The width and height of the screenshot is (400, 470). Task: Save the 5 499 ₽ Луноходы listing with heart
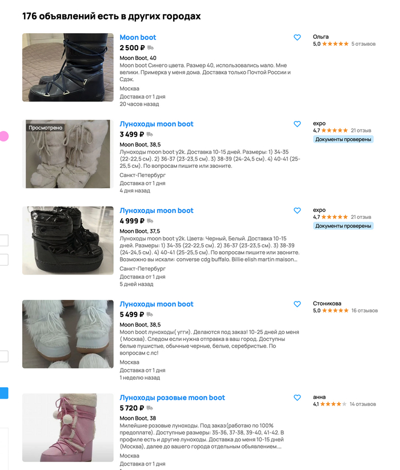coord(297,304)
